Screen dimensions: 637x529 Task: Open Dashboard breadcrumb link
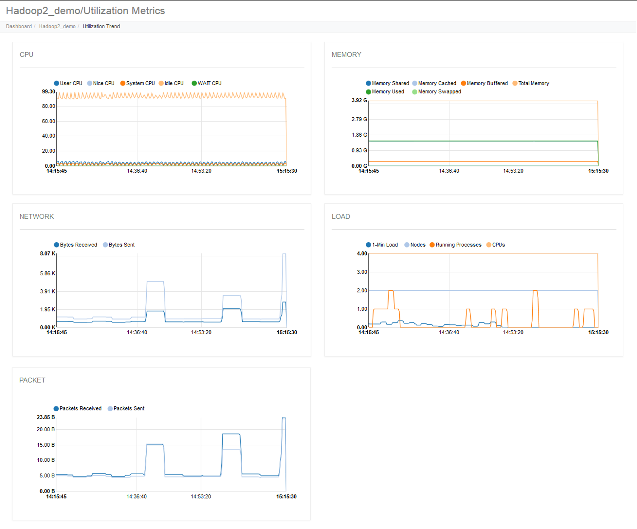[x=19, y=26]
